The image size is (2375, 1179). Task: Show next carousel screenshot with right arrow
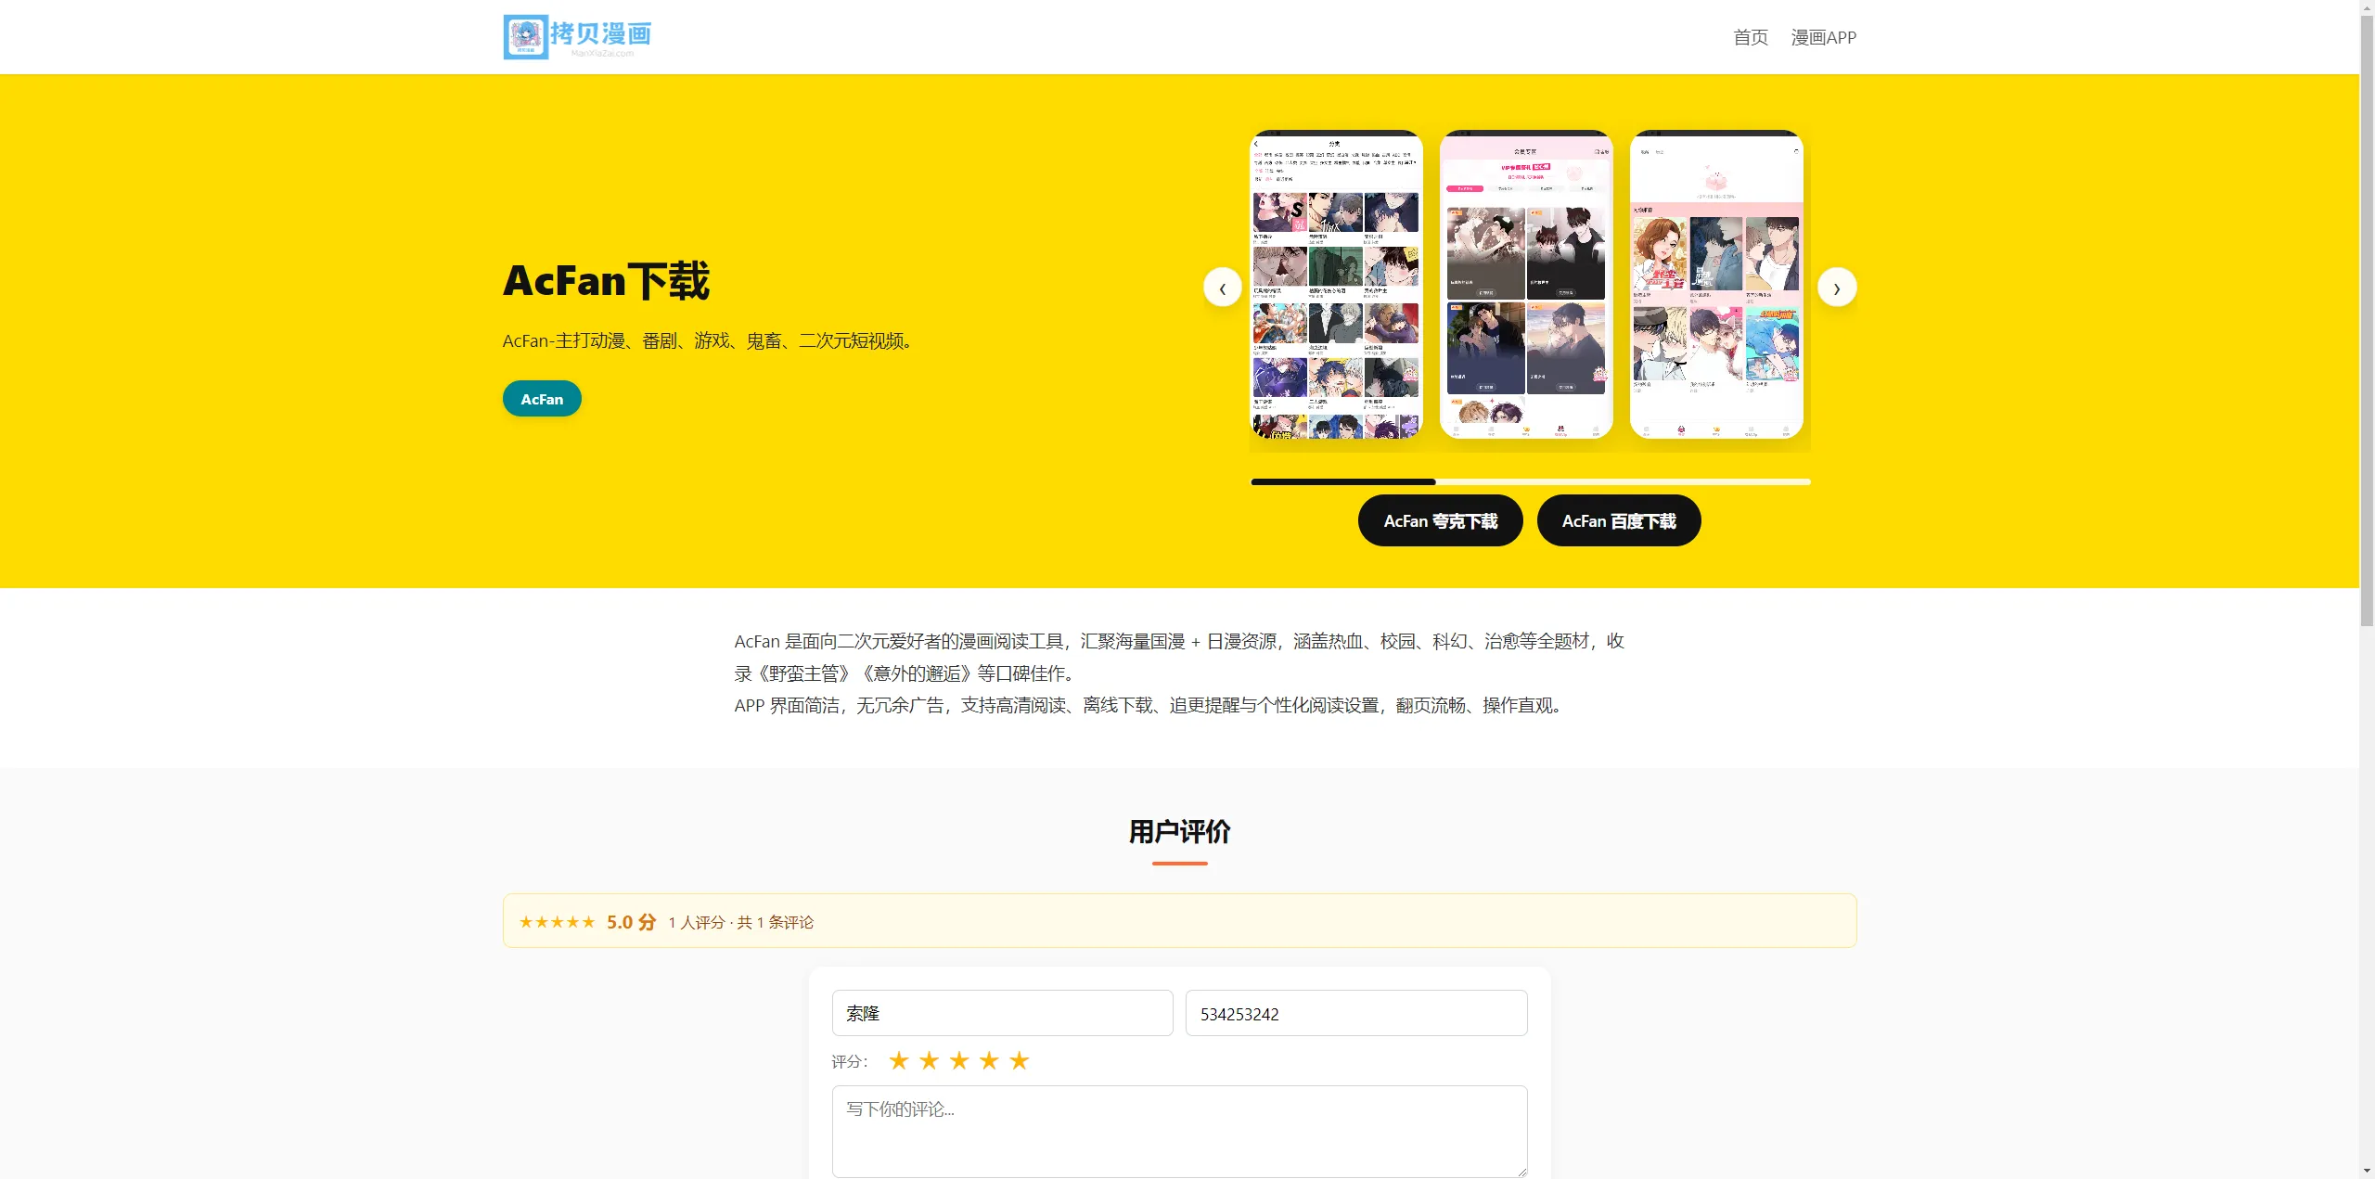point(1837,288)
